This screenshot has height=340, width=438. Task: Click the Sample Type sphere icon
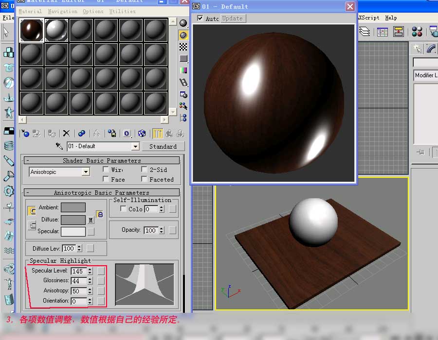tap(183, 23)
